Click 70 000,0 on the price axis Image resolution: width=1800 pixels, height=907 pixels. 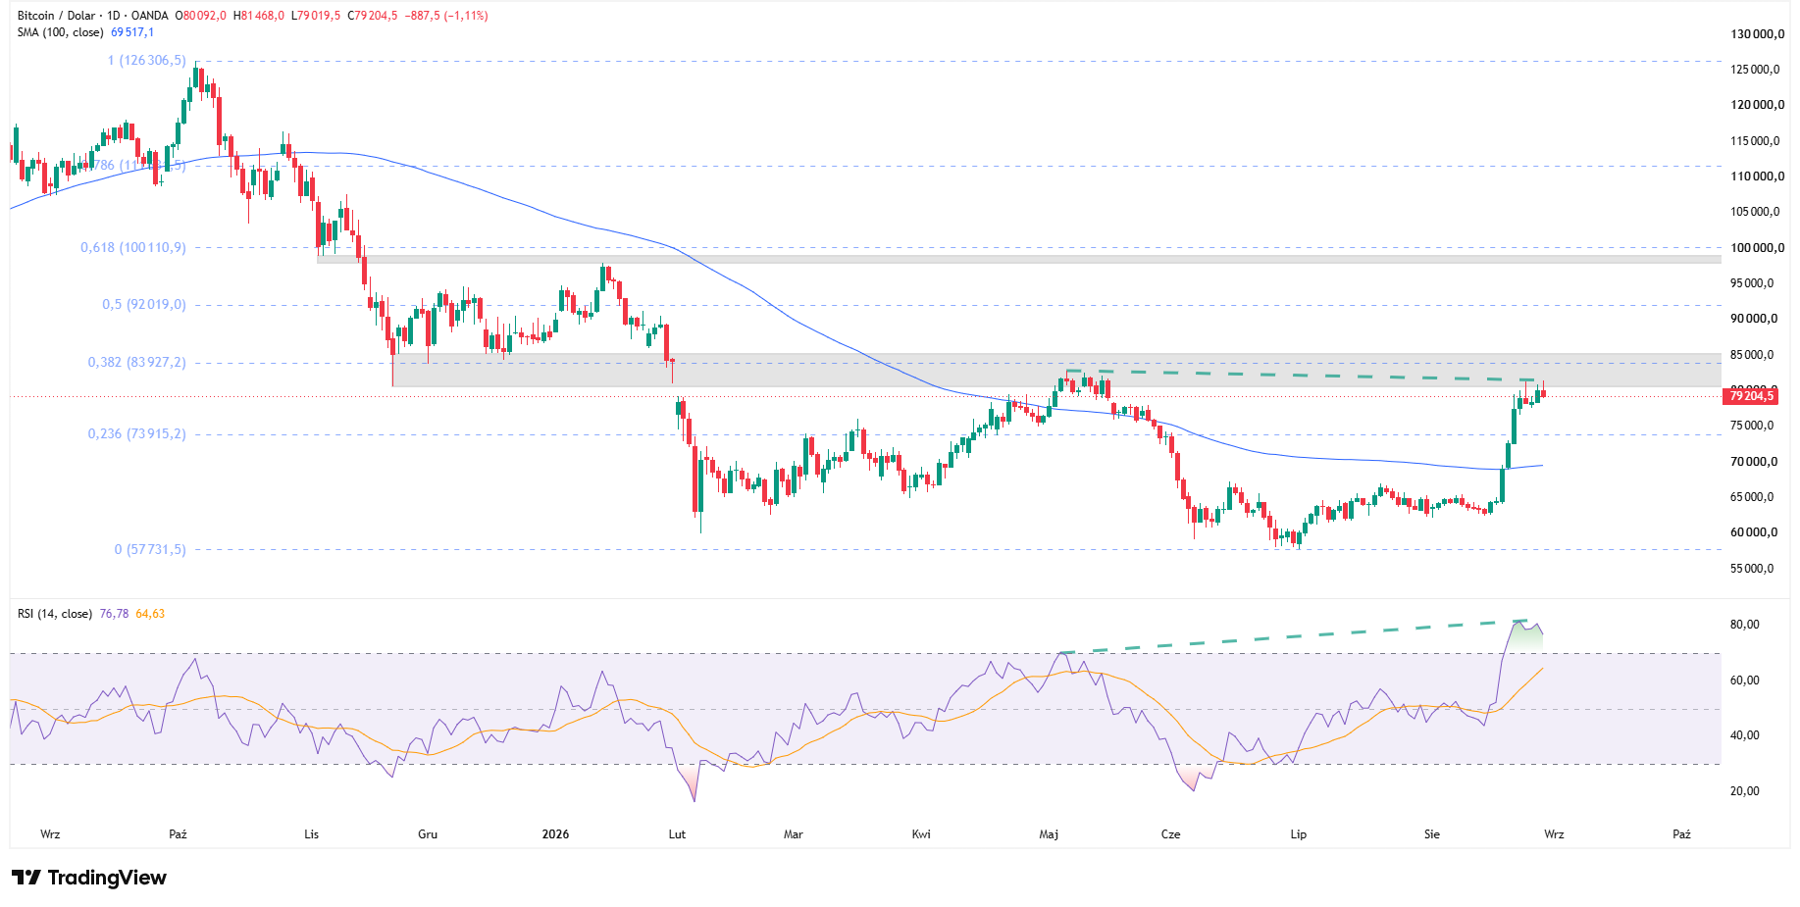coord(1755,462)
